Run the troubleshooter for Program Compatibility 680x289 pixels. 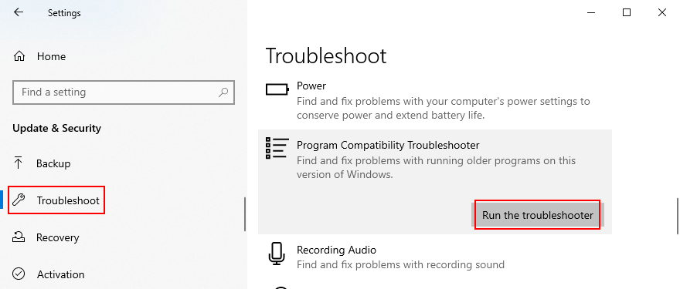pos(537,215)
